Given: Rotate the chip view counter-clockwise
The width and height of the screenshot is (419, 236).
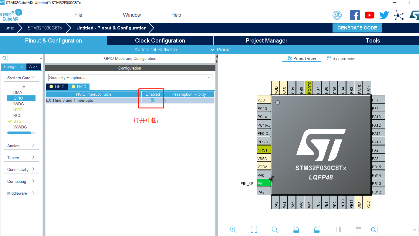Looking at the screenshot, I should [317, 230].
